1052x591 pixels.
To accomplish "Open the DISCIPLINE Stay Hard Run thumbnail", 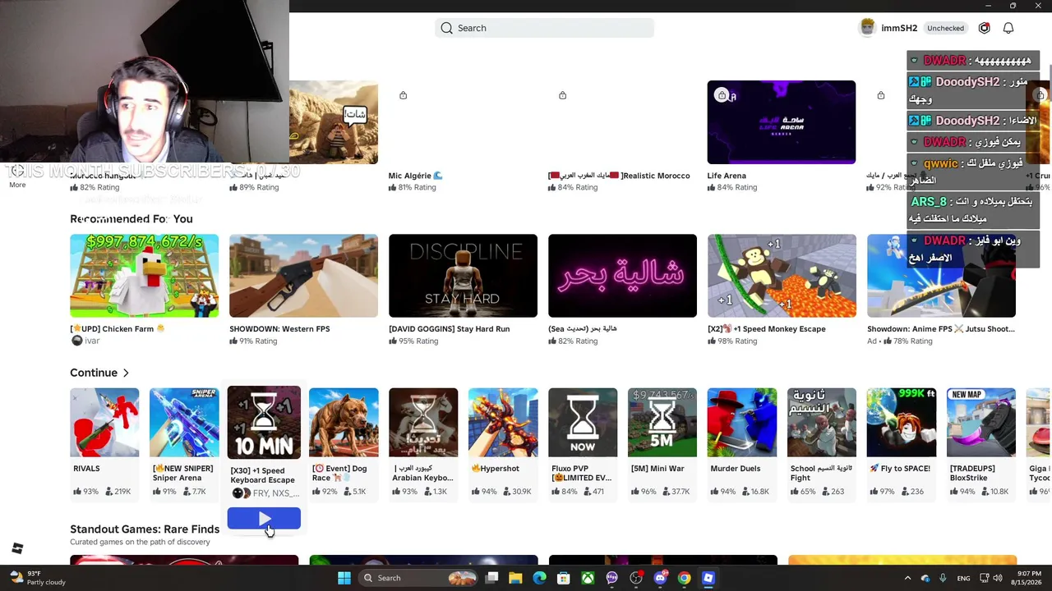I will tap(463, 276).
